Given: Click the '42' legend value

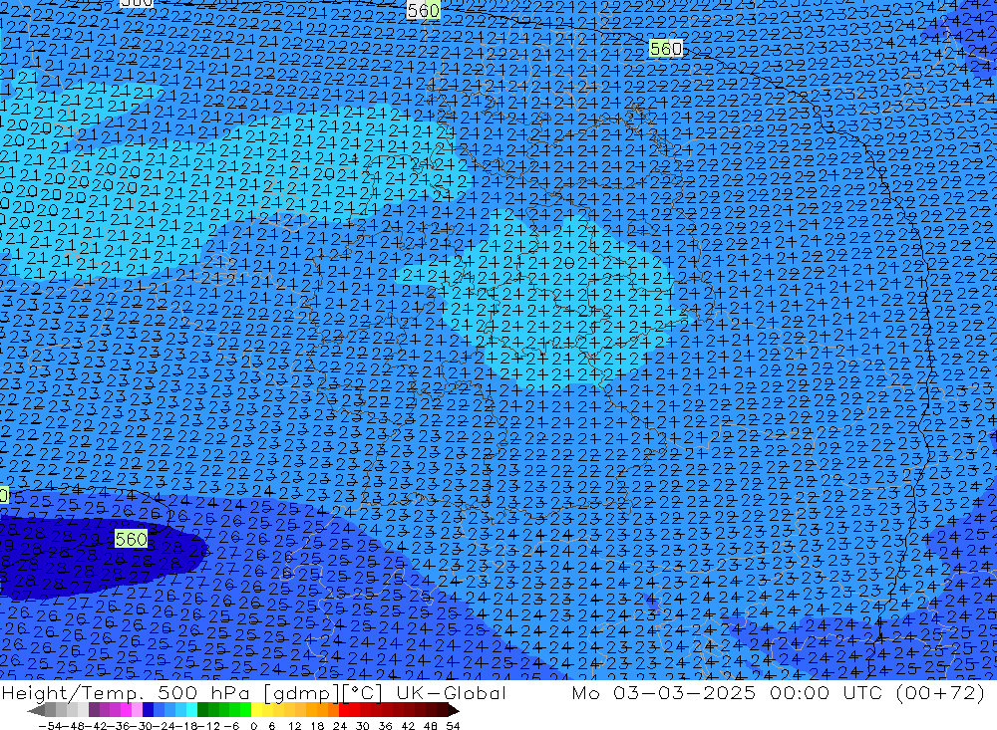Looking at the screenshot, I should pos(408,726).
